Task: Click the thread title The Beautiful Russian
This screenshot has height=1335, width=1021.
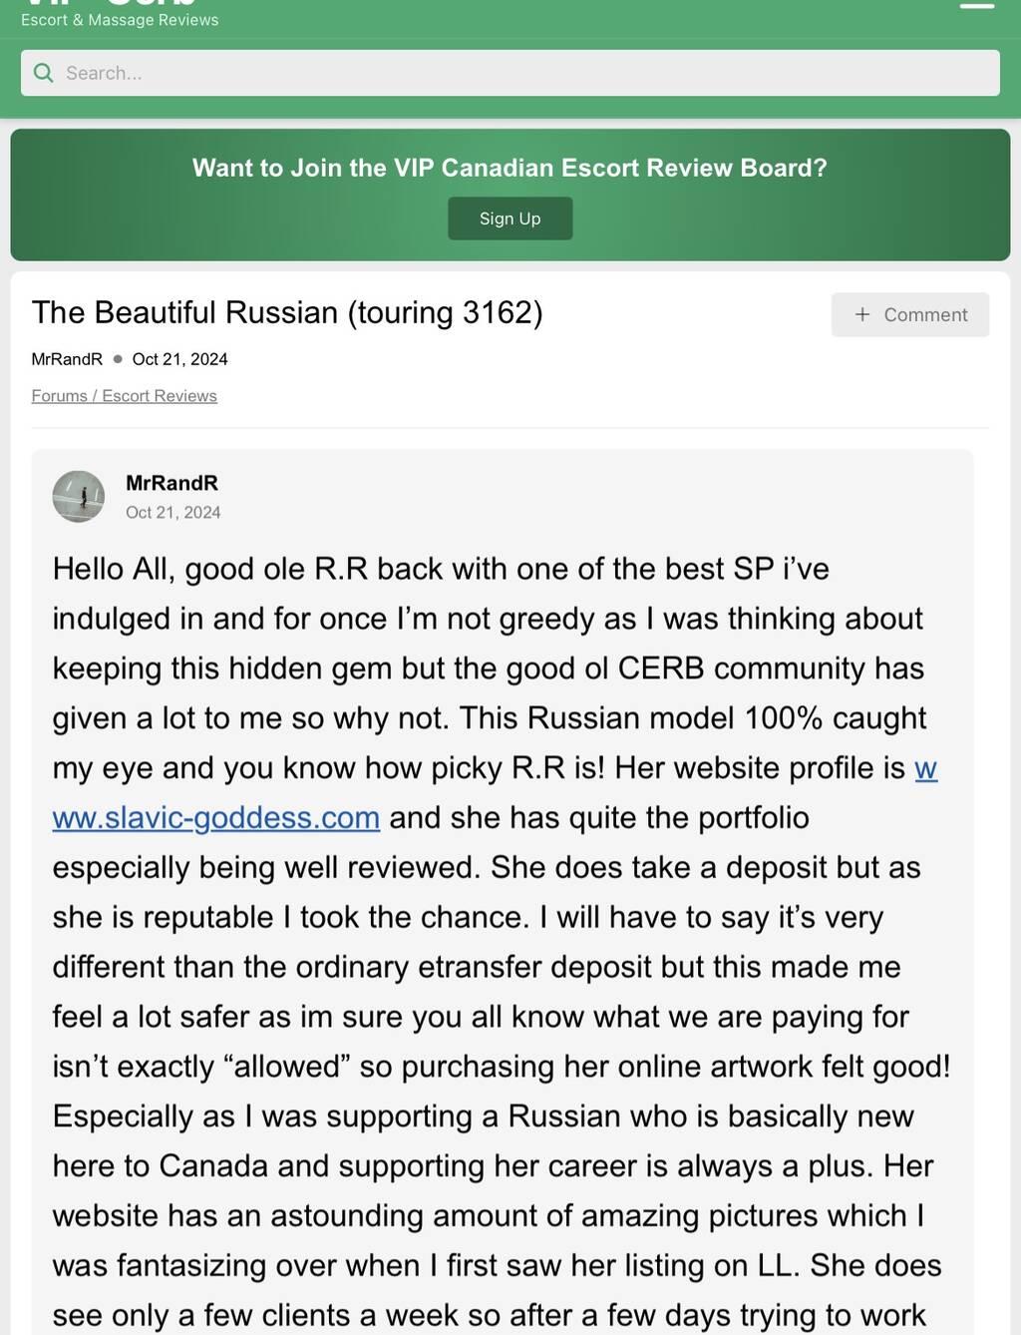Action: pyautogui.click(x=287, y=312)
